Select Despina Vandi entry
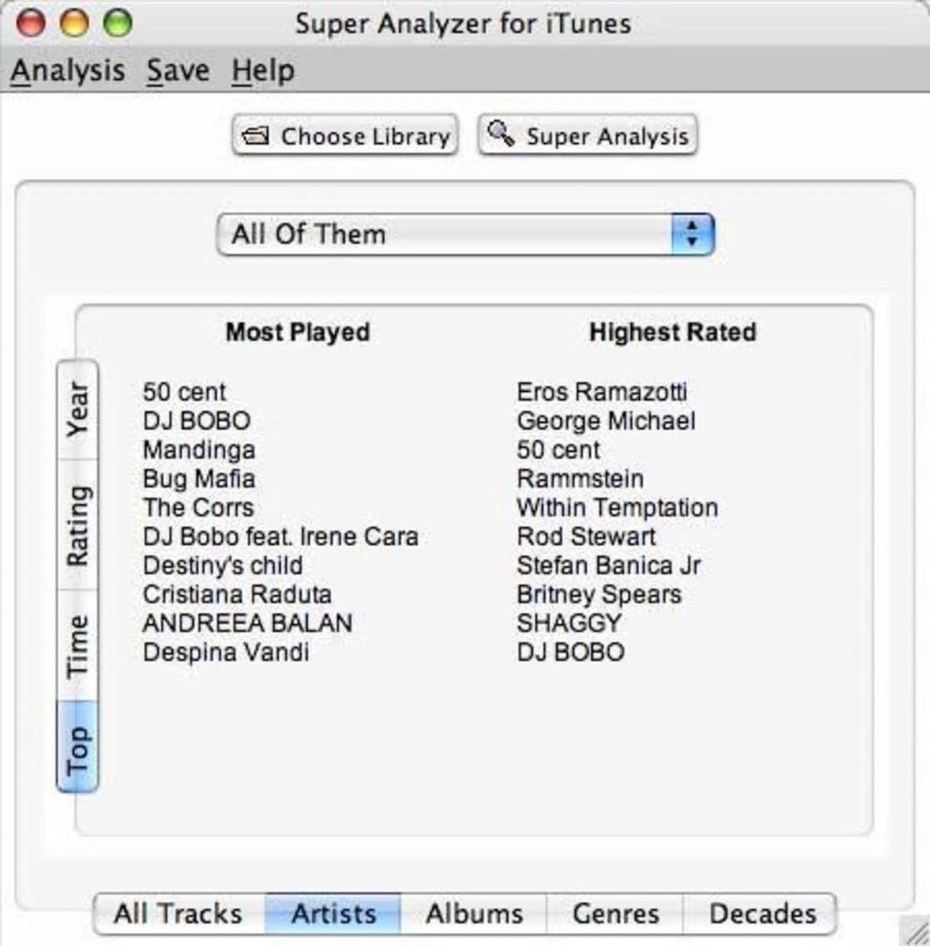930x946 pixels. [x=226, y=653]
